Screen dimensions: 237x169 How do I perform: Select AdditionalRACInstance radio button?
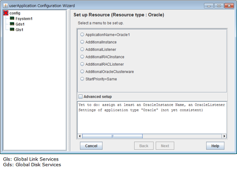coord(82,57)
